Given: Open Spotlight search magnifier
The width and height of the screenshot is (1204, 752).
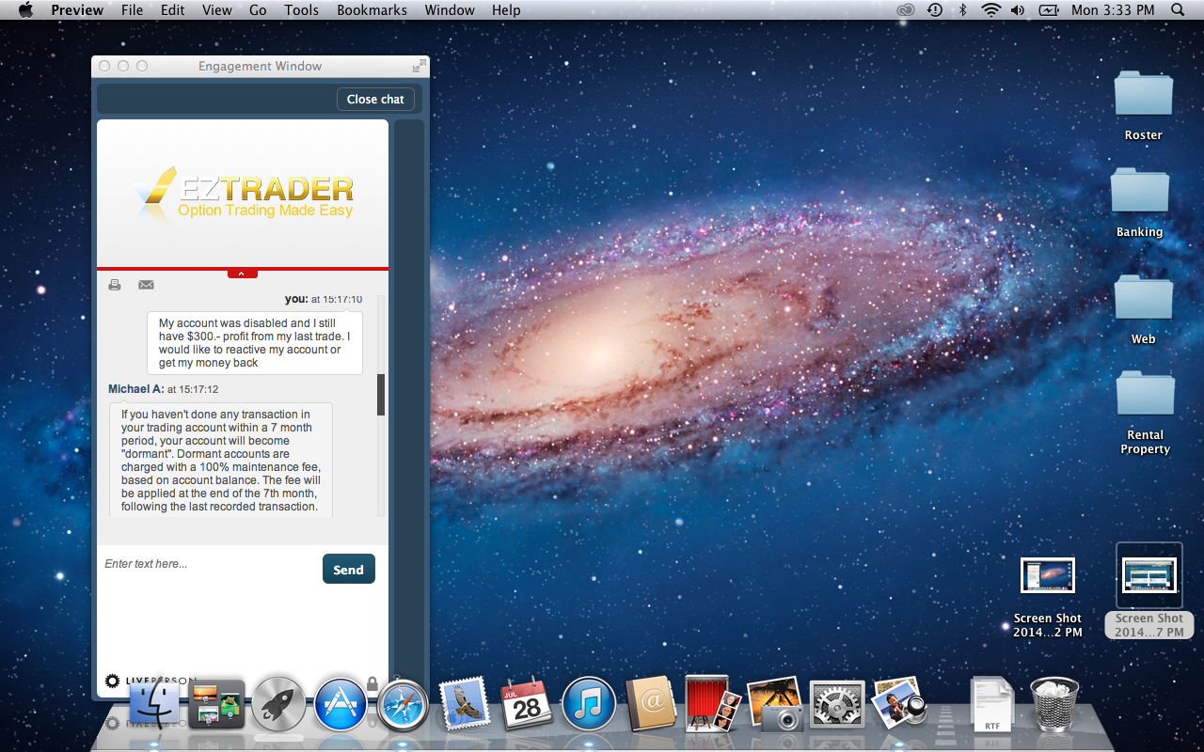Looking at the screenshot, I should (1178, 10).
